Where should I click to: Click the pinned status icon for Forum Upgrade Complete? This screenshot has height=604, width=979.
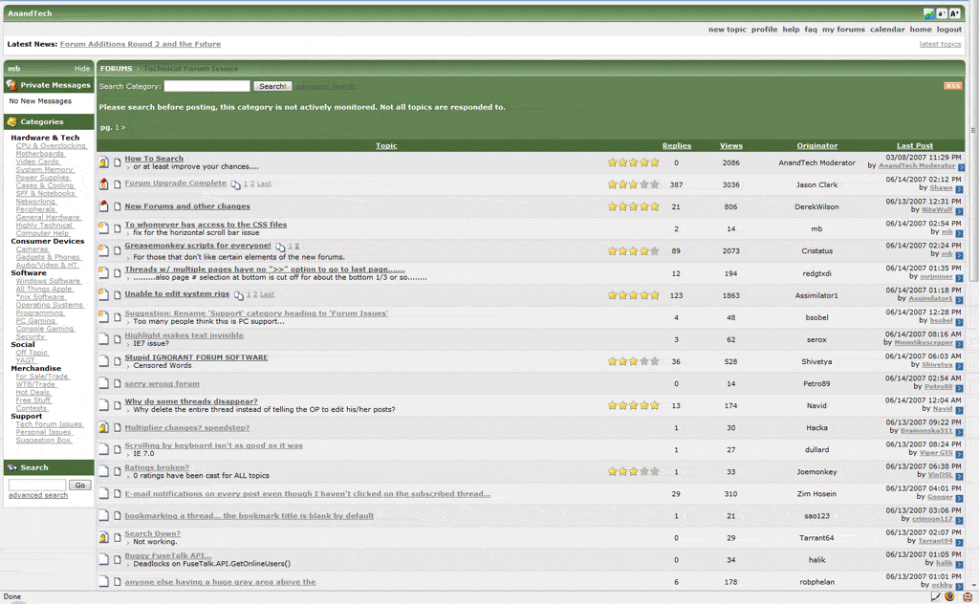click(103, 184)
